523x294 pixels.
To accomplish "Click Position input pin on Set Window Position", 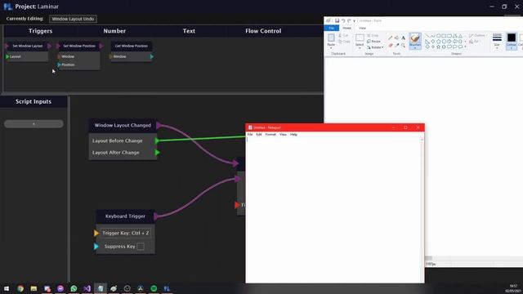I will click(x=59, y=65).
